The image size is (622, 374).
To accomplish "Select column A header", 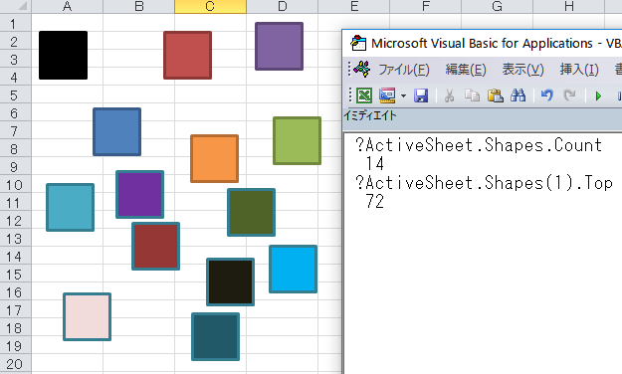I will [x=68, y=6].
